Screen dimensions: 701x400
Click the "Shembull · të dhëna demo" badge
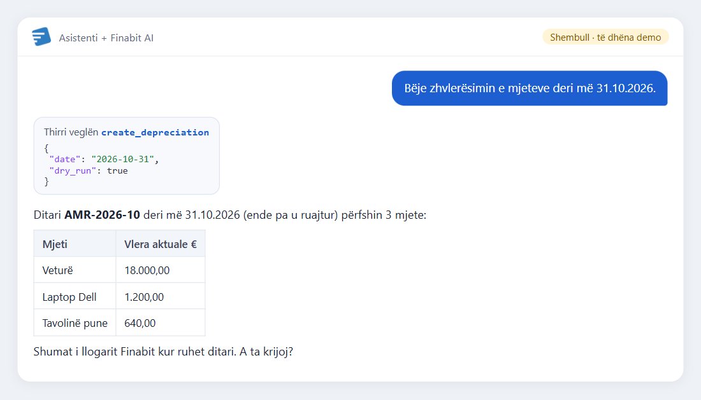pyautogui.click(x=605, y=37)
